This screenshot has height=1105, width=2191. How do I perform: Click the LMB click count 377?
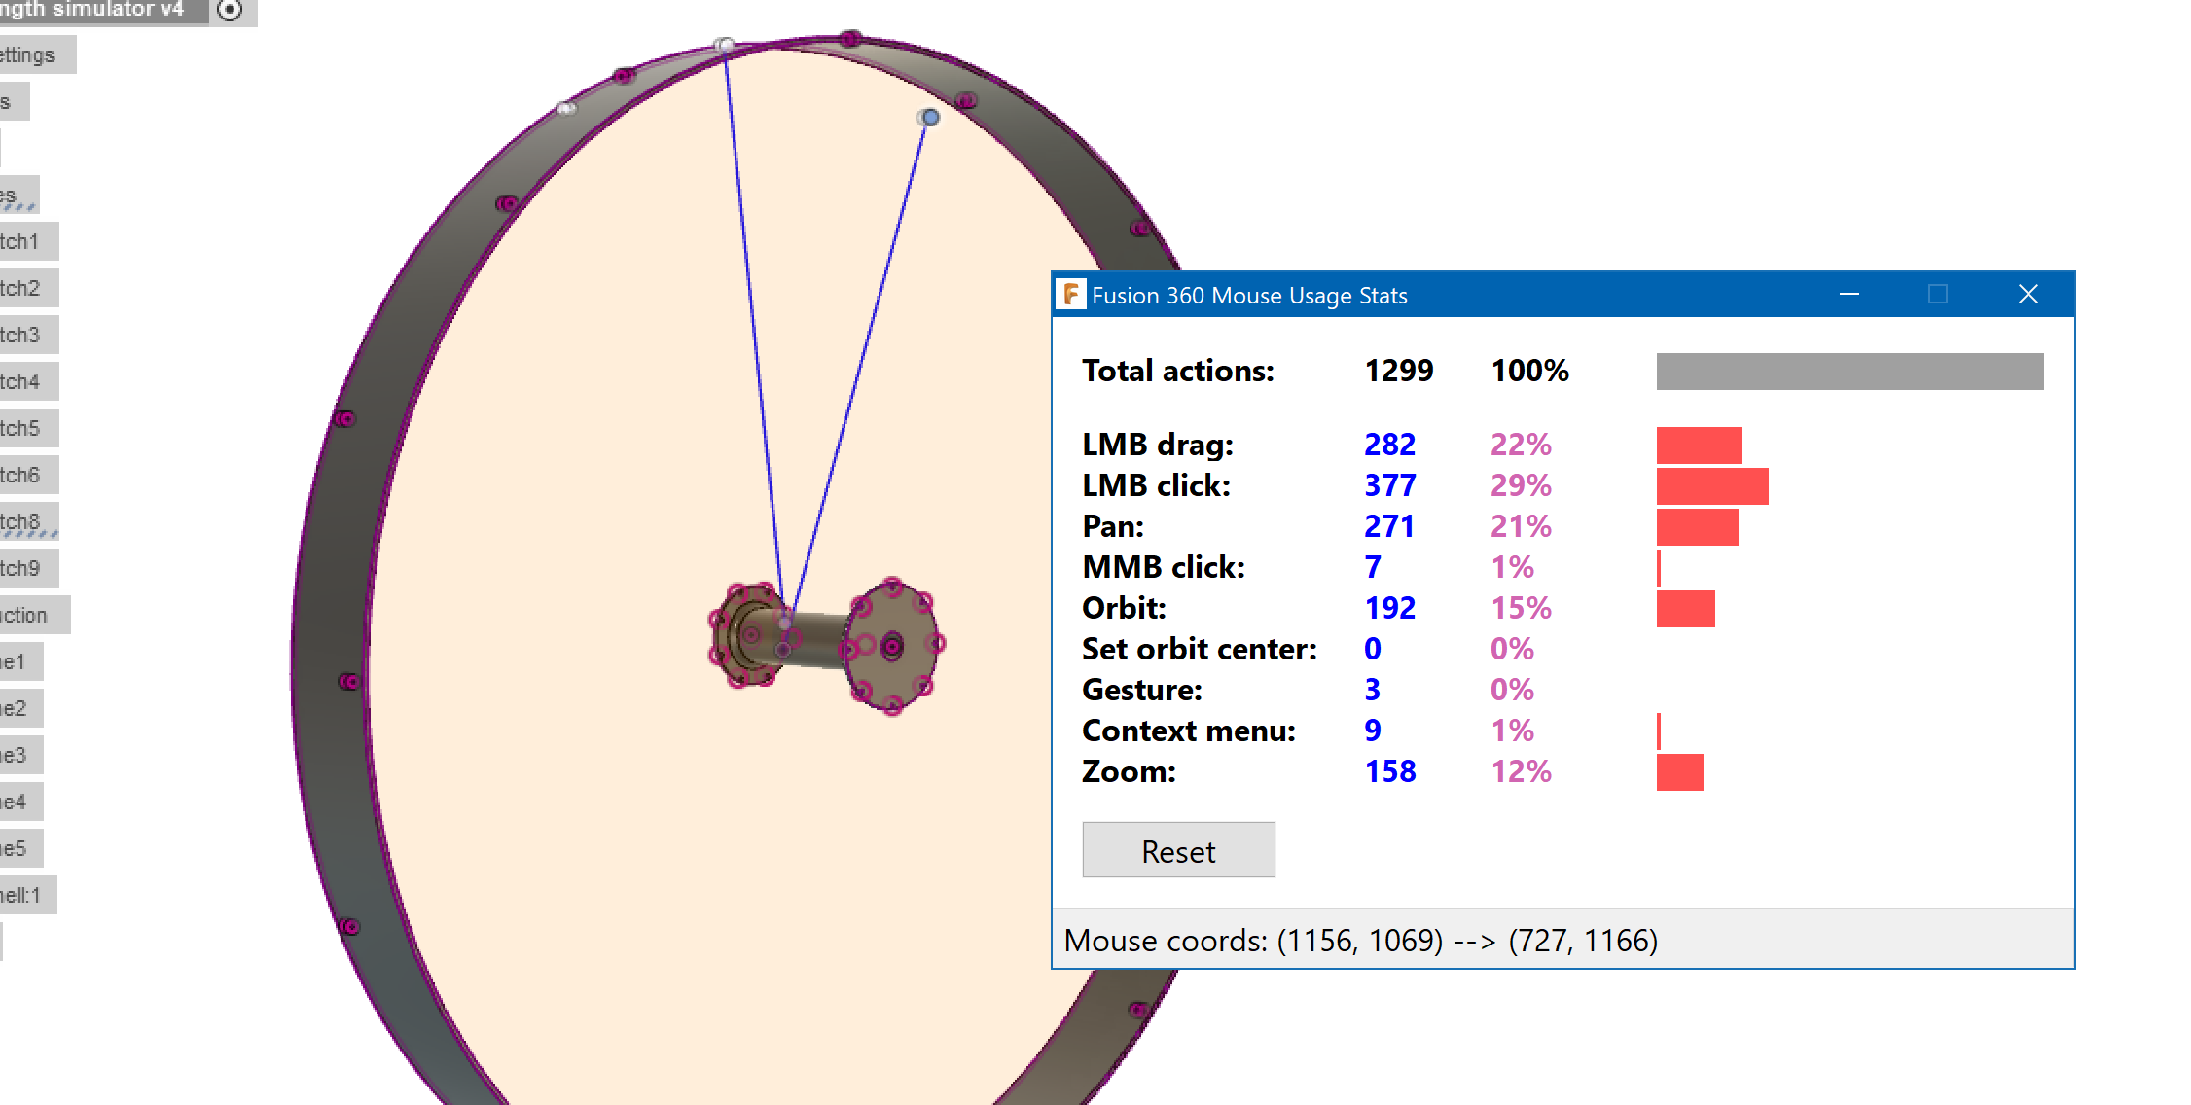[x=1390, y=485]
